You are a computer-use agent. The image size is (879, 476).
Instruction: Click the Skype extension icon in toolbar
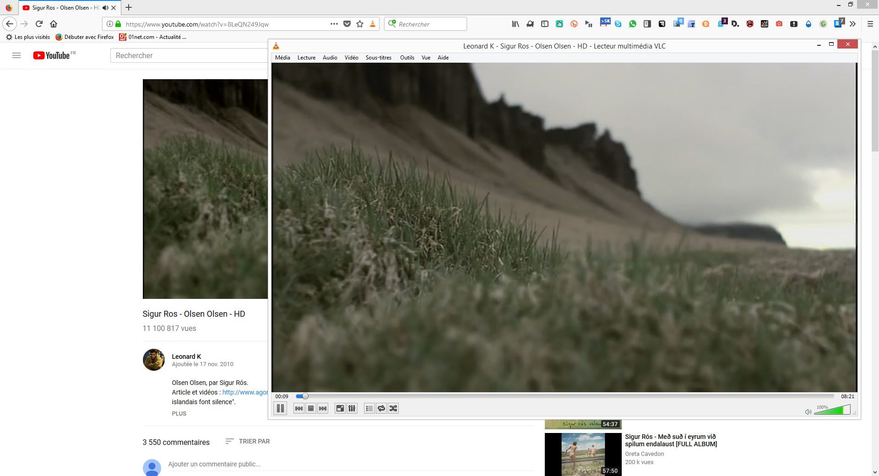point(618,24)
